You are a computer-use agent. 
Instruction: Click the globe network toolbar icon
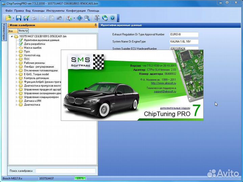(x=105, y=18)
